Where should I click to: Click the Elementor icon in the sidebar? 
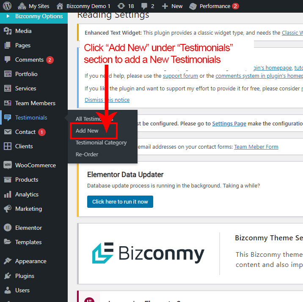(x=7, y=228)
